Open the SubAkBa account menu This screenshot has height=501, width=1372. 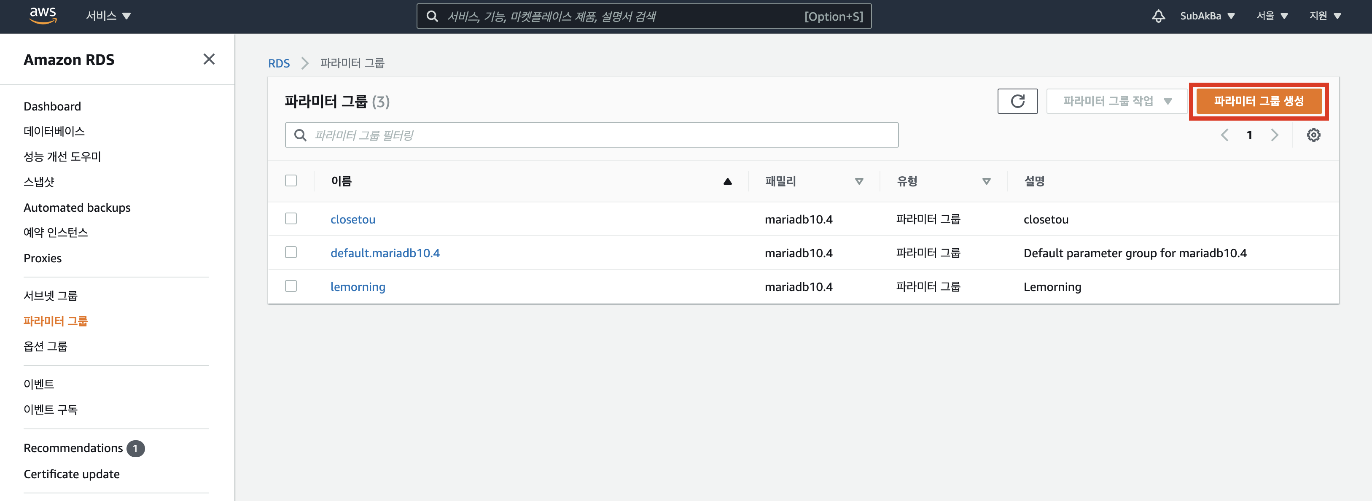[1206, 16]
